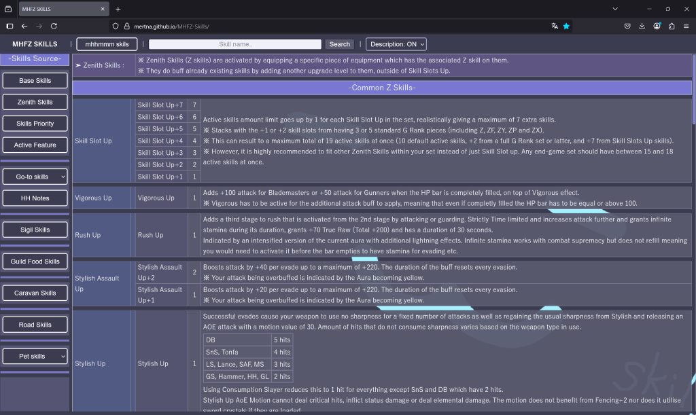This screenshot has width=696, height=415.
Task: Toggle the sidebar icon in toolbar
Action: tap(10, 26)
